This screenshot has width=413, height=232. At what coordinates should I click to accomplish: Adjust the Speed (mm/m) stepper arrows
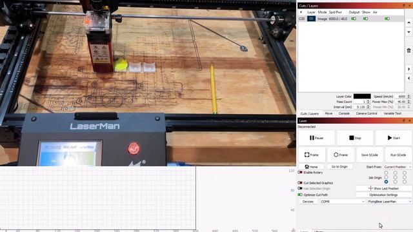tap(408, 97)
